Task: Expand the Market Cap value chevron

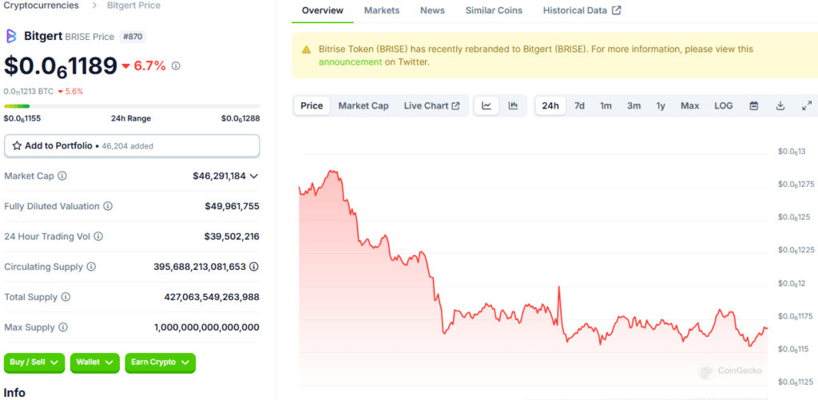Action: pos(254,176)
